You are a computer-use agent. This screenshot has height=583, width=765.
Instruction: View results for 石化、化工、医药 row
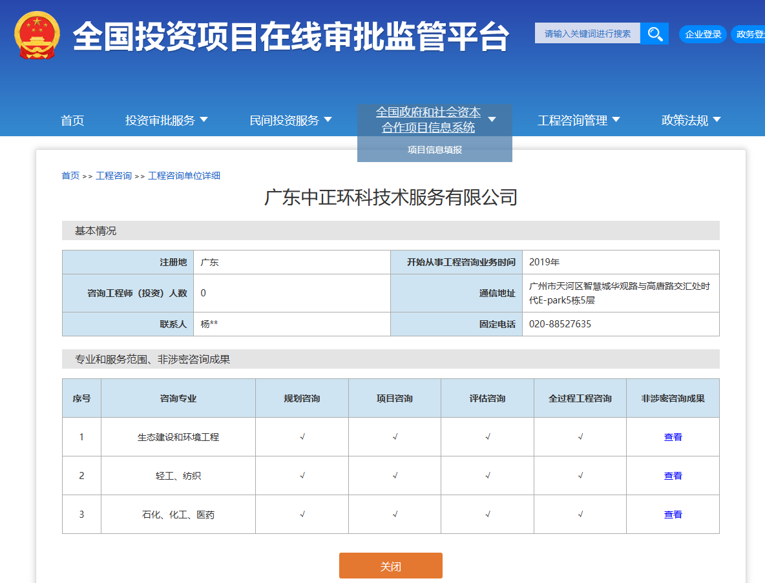click(x=673, y=515)
